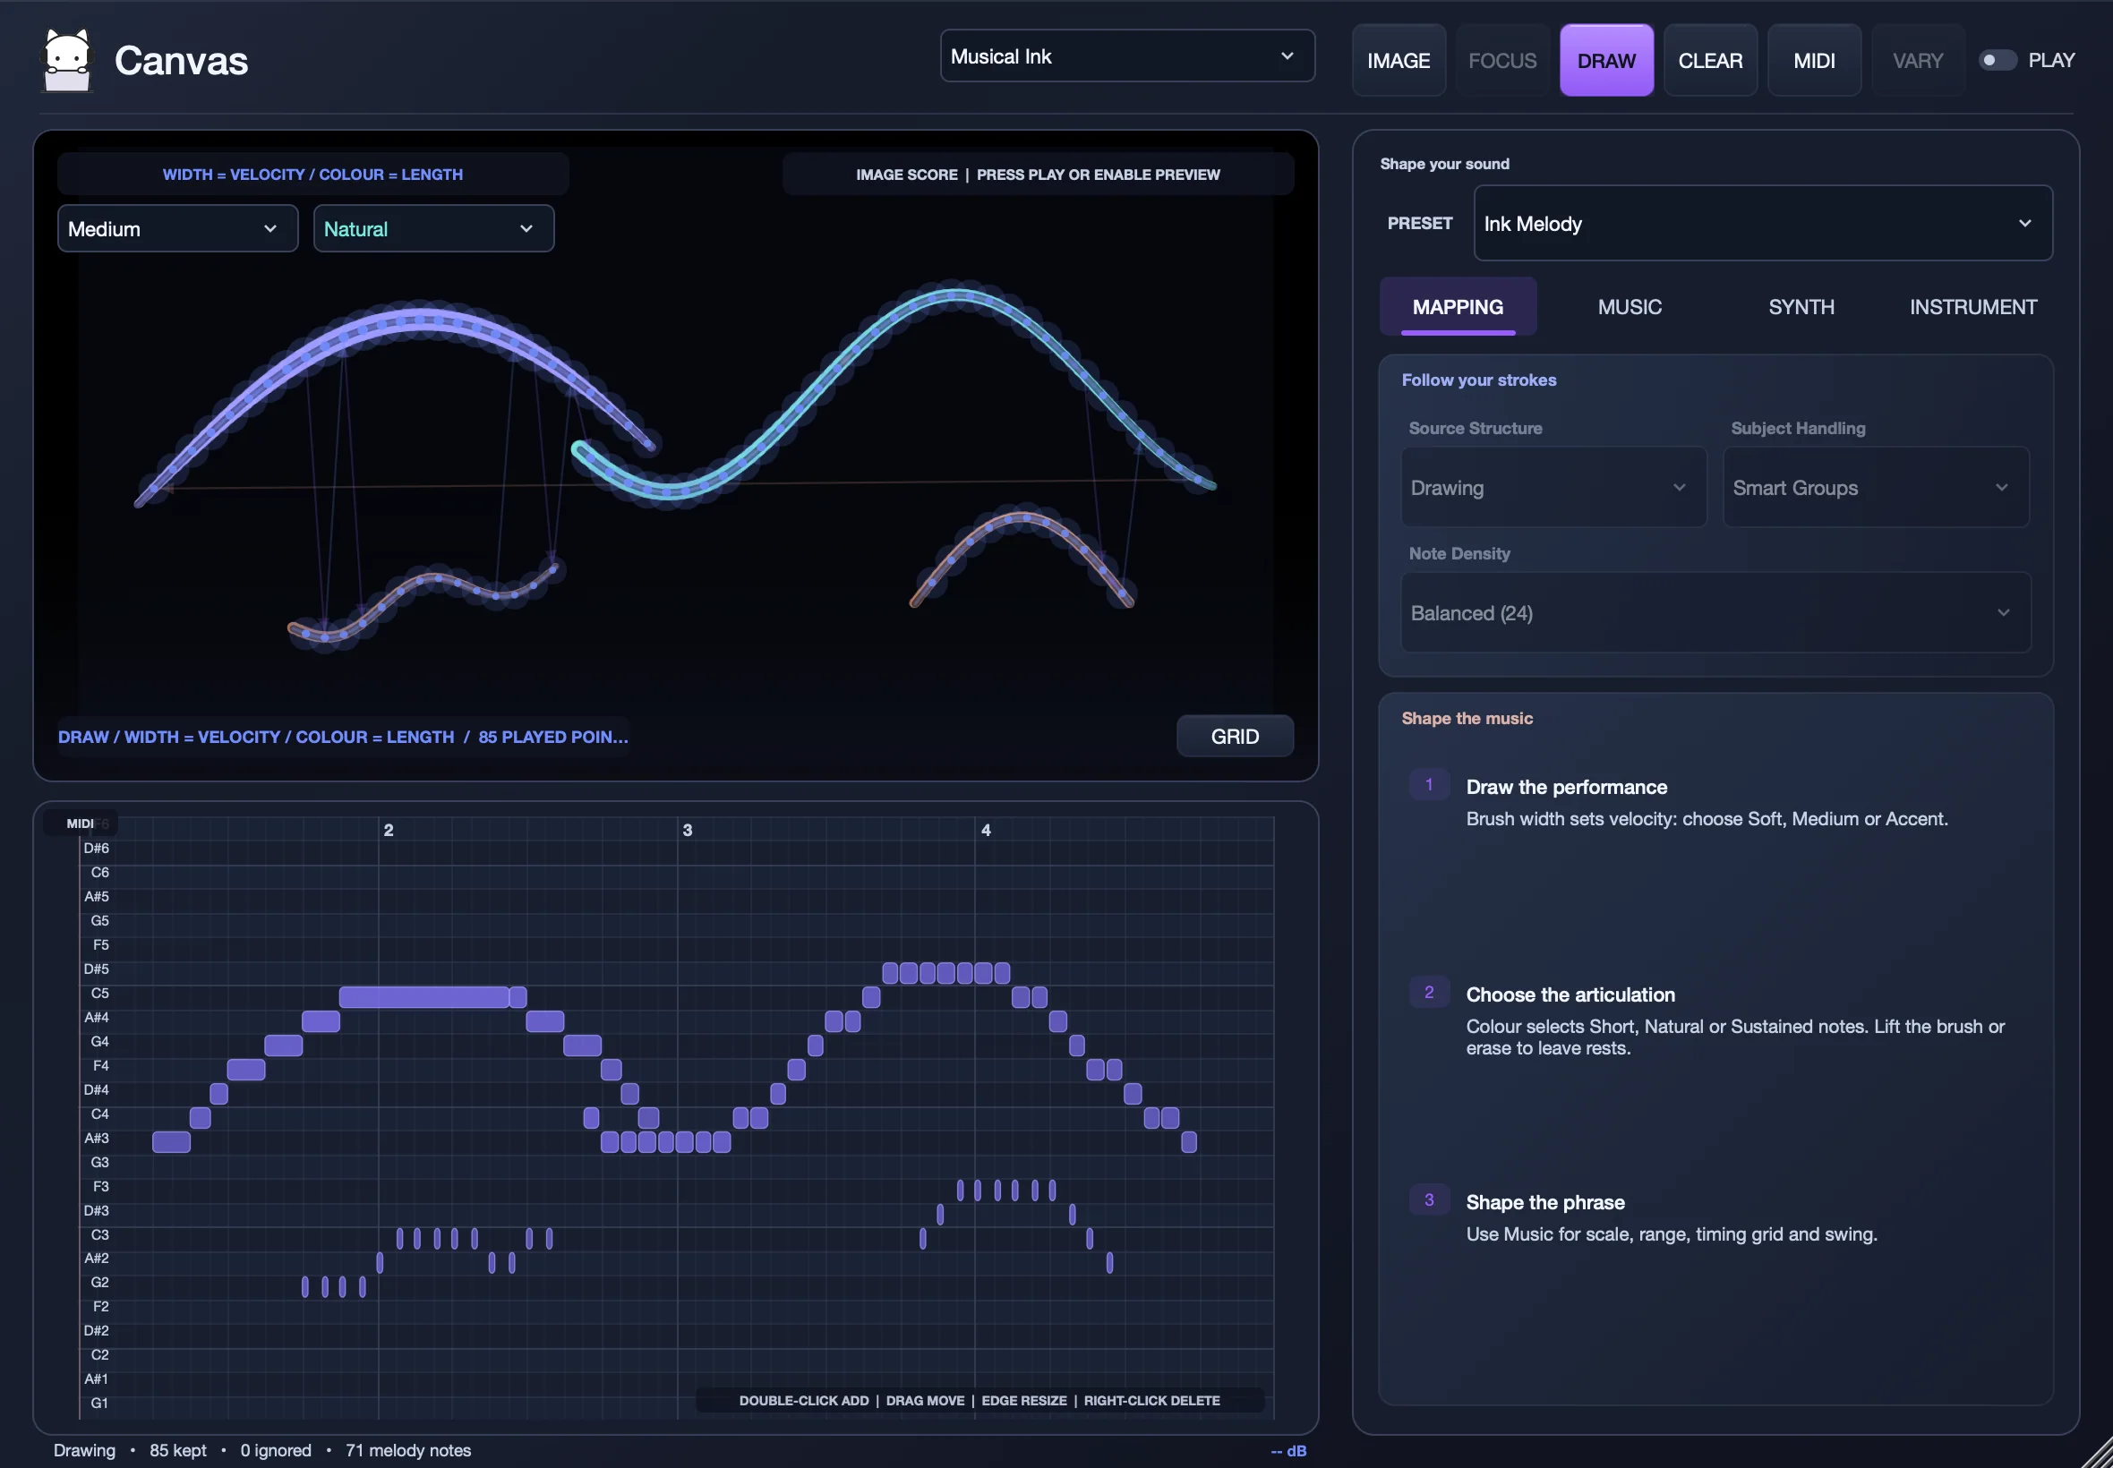
Task: Expand the Note Density Balanced (24) dropdown
Action: tap(1715, 612)
